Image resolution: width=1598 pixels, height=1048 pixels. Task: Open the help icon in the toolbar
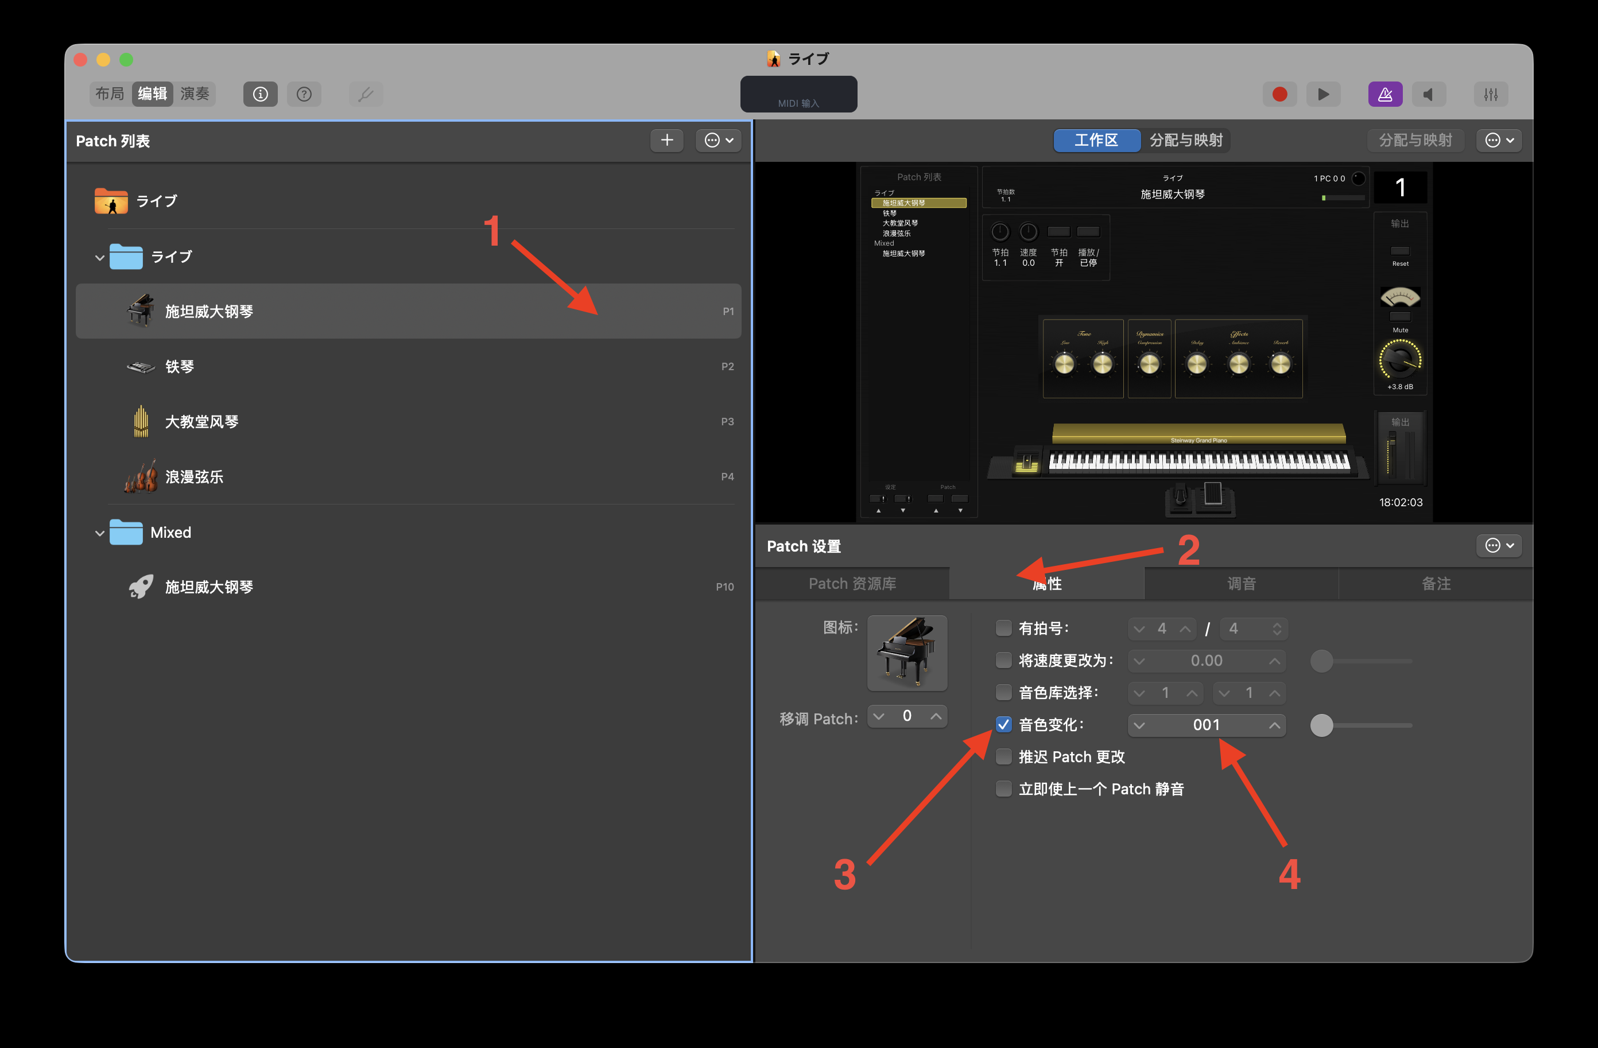click(304, 94)
